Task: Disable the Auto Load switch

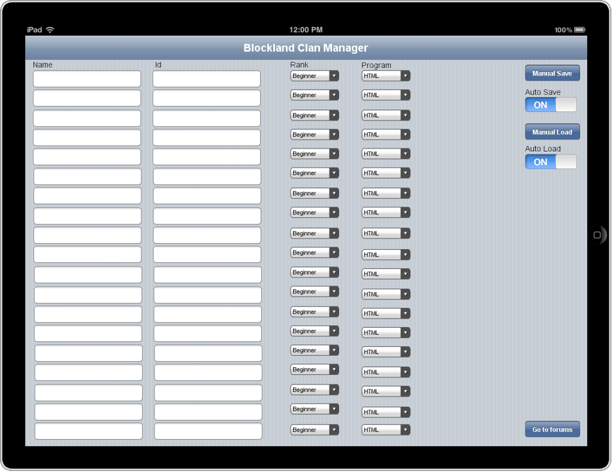Action: click(x=551, y=162)
